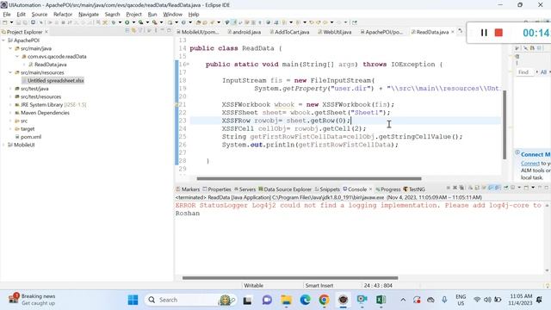Select Untitled spreadsheet.xlsx file
This screenshot has height=310, width=551.
(53, 81)
